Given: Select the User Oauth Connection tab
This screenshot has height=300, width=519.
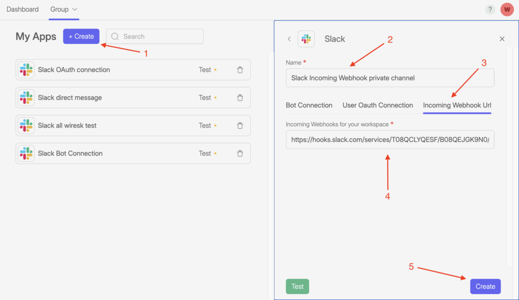Looking at the screenshot, I should pos(378,105).
